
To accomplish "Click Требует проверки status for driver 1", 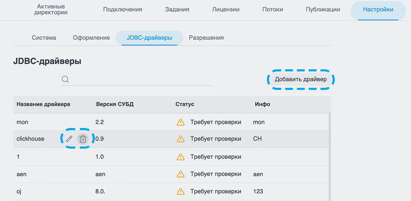I will pyautogui.click(x=216, y=157).
